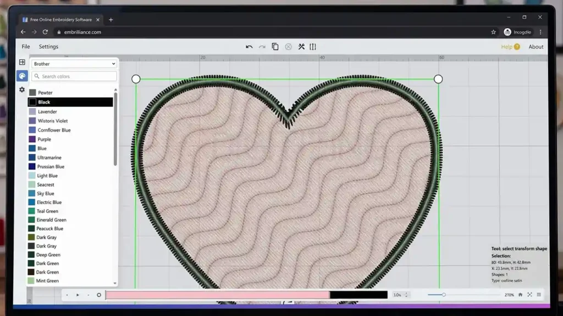Click the color list scroll down arrow

coord(115,284)
